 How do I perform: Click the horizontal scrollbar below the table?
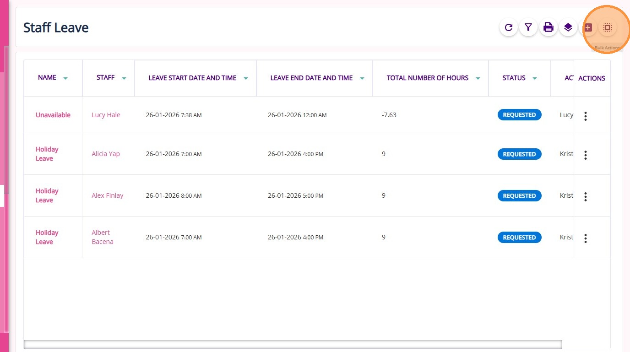pos(293,344)
